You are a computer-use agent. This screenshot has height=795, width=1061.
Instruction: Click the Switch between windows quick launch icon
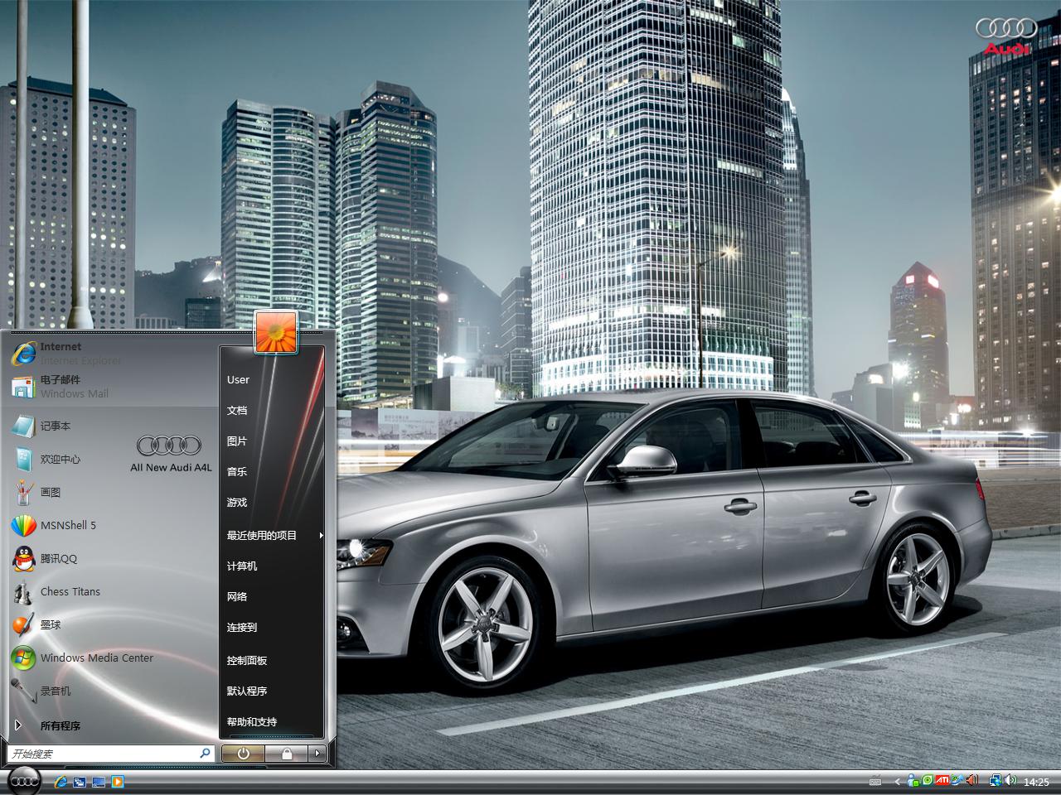(80, 781)
